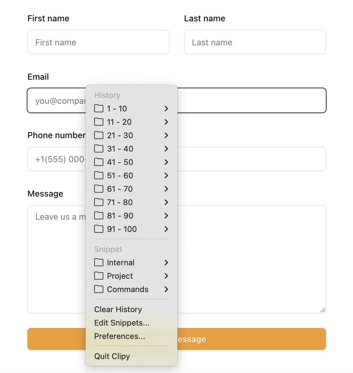
Task: Open the 81 - 90 submenu chevron
Action: point(166,216)
